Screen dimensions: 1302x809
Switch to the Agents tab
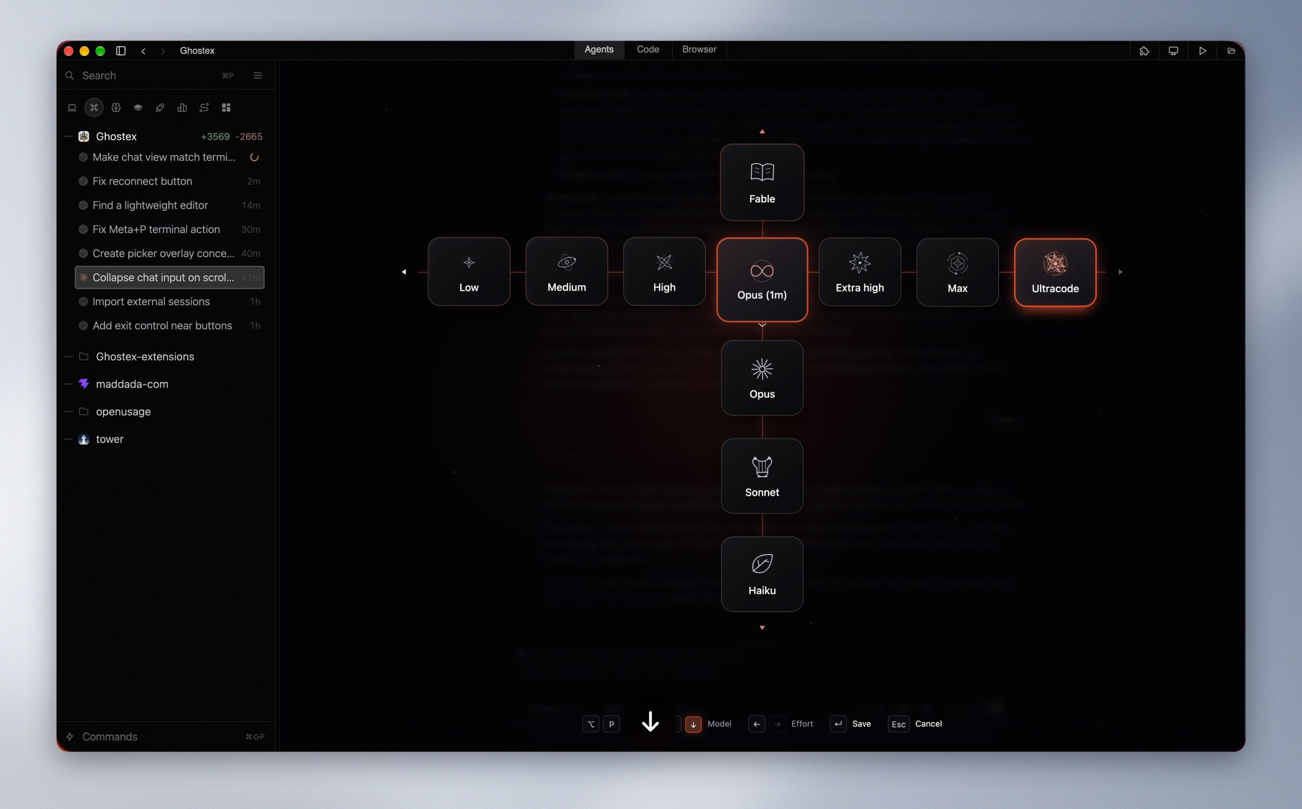tap(599, 49)
